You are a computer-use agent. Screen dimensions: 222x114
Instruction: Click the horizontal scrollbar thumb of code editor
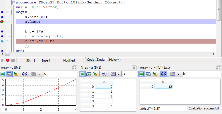click(7, 54)
